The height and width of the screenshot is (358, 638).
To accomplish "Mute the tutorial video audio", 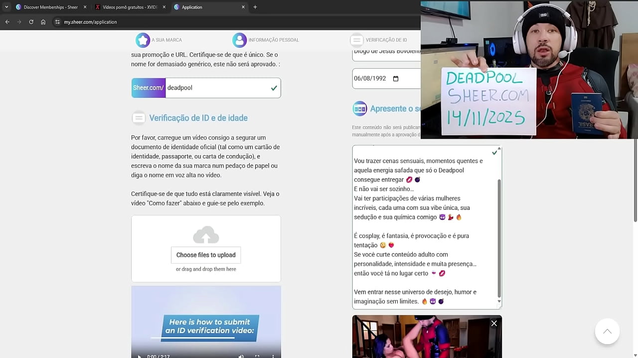I will click(x=241, y=356).
